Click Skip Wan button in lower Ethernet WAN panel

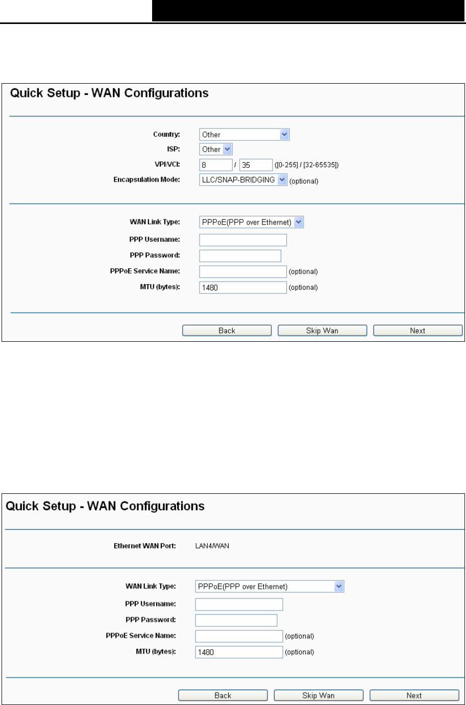pos(318,695)
